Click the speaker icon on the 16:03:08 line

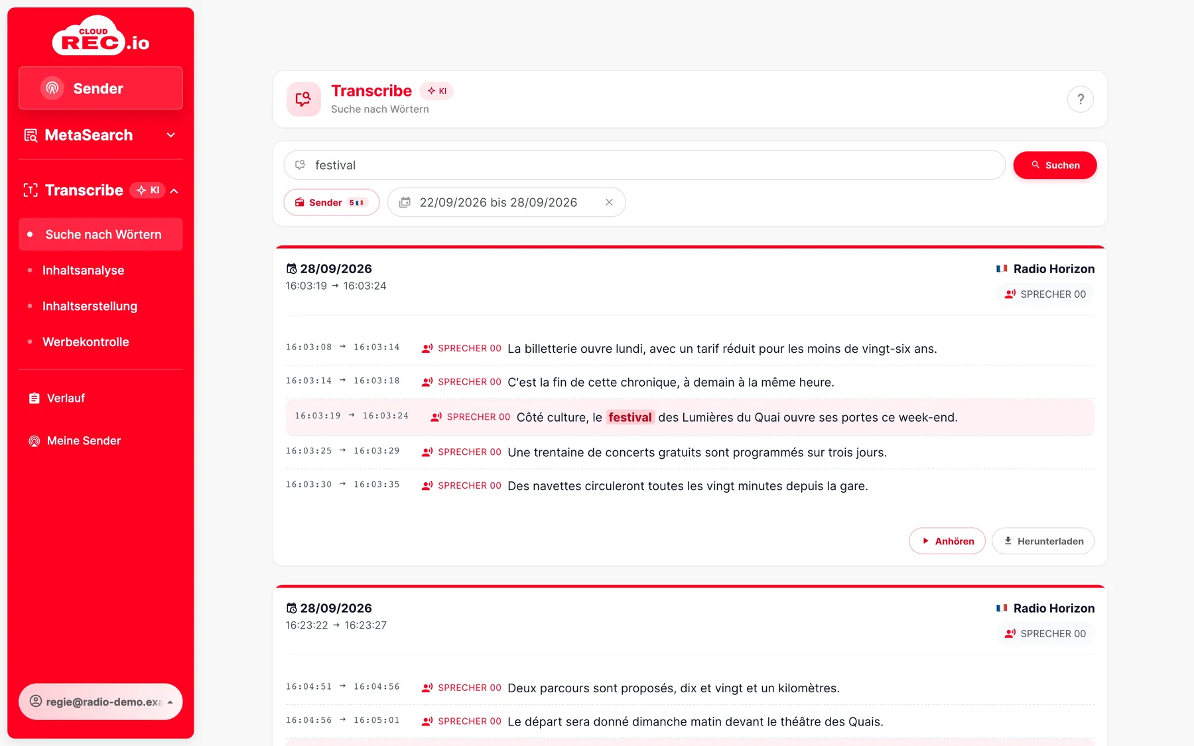tap(427, 348)
